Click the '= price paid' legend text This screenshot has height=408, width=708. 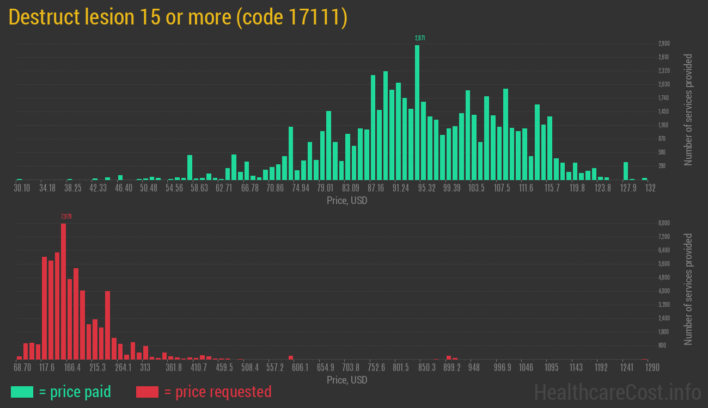[75, 392]
